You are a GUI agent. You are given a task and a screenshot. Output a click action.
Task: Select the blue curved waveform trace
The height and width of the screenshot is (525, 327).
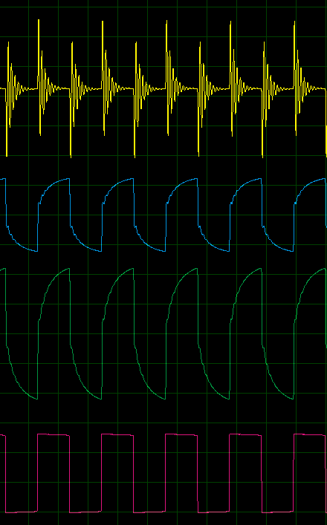tap(163, 215)
